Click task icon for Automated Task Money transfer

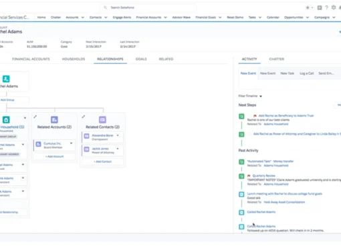241,162
